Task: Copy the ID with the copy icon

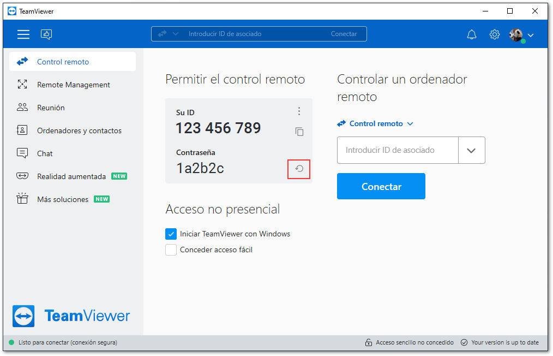Action: 299,132
